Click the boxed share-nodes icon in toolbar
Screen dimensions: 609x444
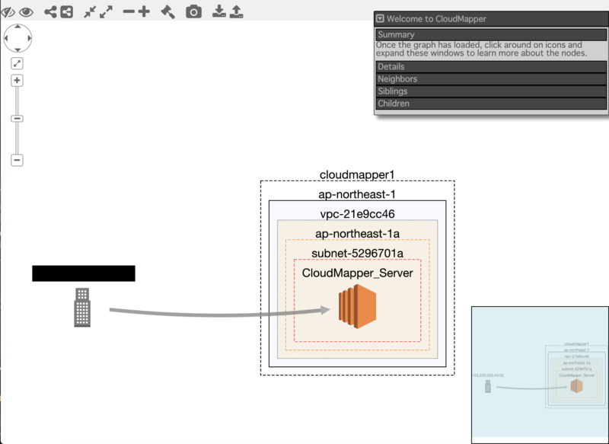[x=67, y=12]
